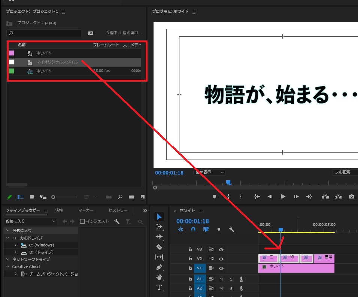Switch project panel to list view
This screenshot has width=358, height=297.
coord(21,197)
